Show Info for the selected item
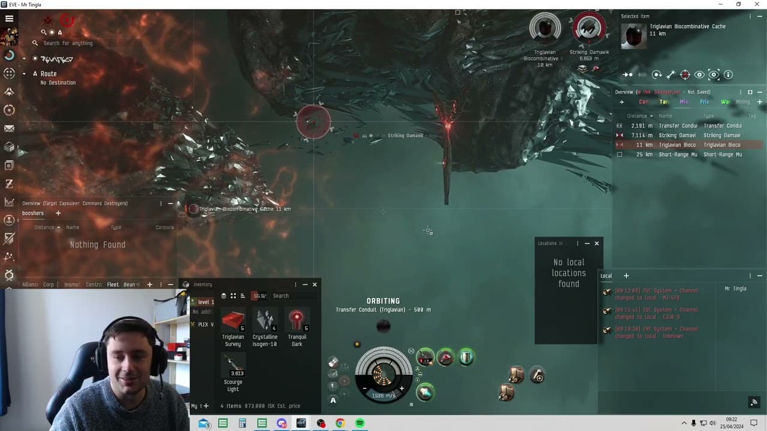The image size is (767, 431). [728, 75]
